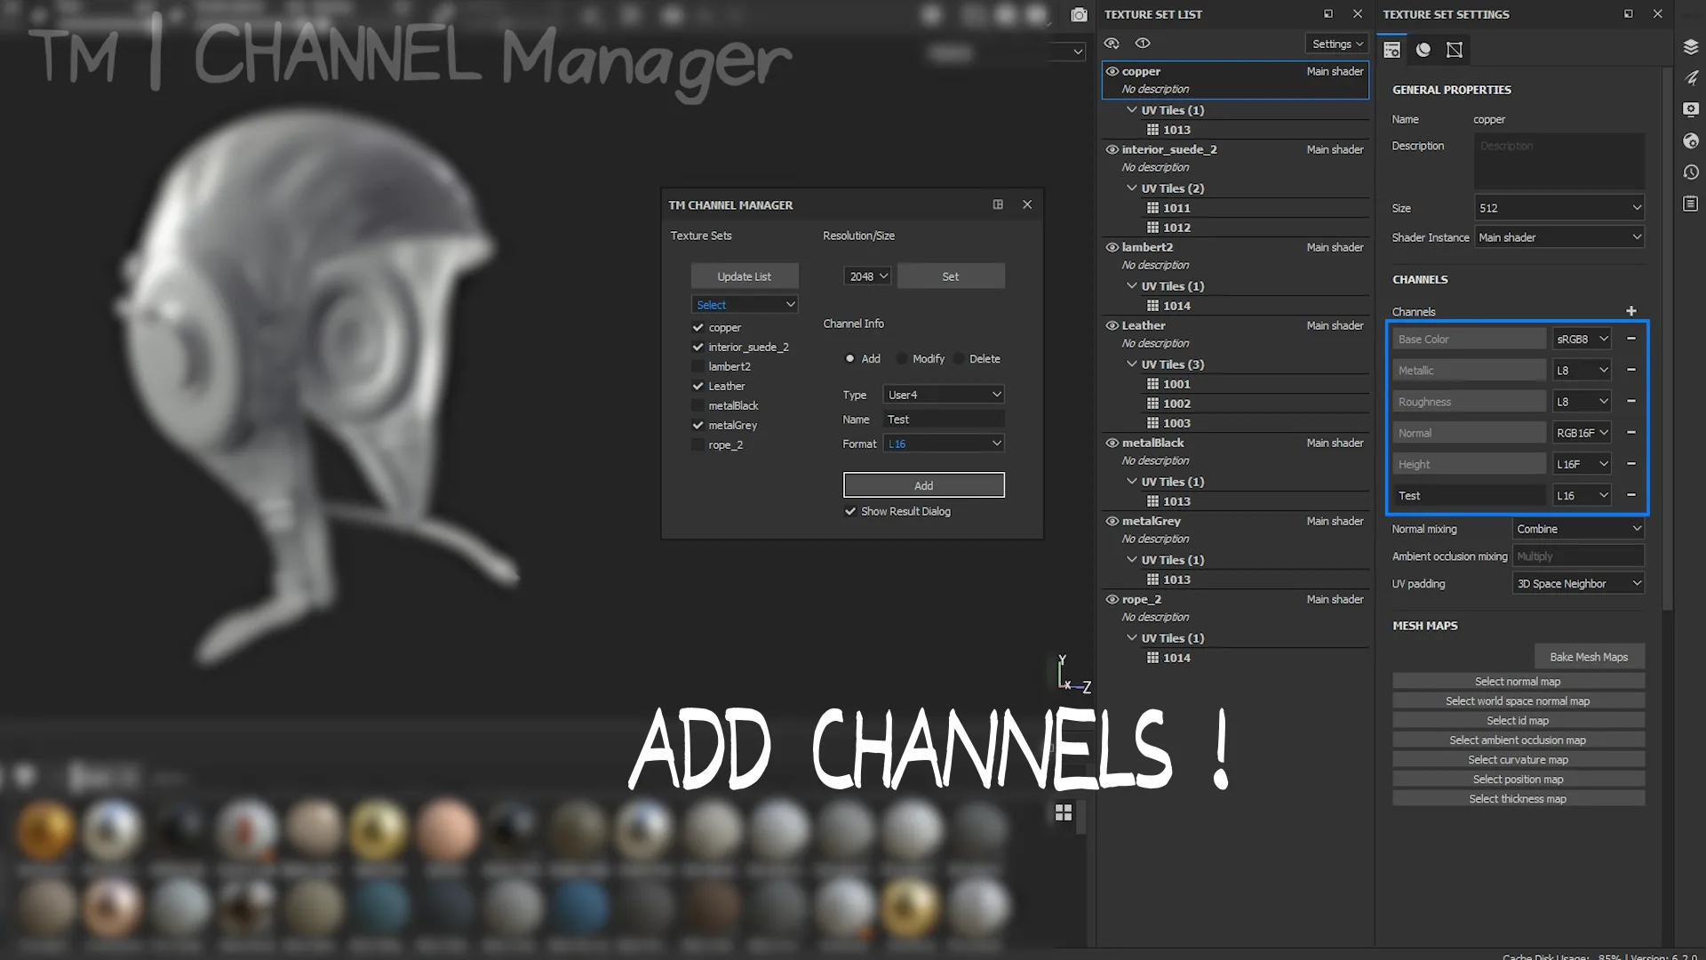Open Display Settings monitor icon in sidebar
The height and width of the screenshot is (960, 1706).
click(x=1691, y=109)
